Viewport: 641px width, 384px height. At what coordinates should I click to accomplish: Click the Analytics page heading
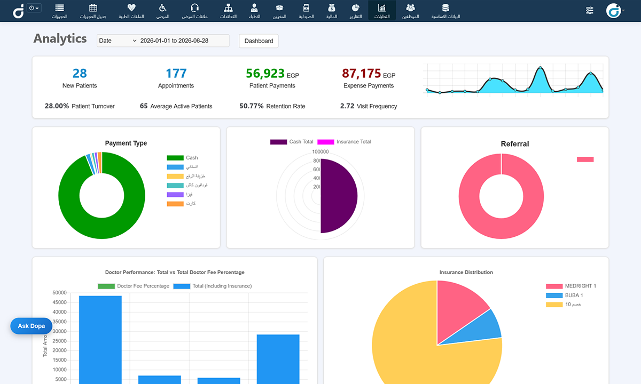click(x=60, y=38)
